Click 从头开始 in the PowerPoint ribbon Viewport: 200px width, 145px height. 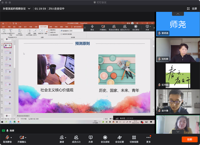(4, 32)
